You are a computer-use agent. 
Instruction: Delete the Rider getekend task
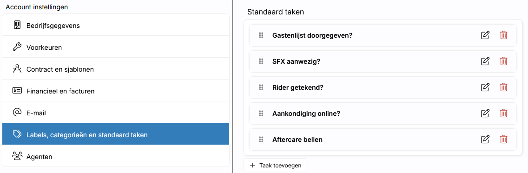[503, 87]
